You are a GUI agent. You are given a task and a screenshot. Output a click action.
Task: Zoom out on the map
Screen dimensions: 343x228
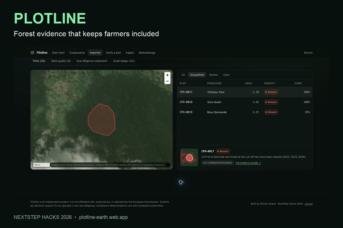click(x=167, y=81)
